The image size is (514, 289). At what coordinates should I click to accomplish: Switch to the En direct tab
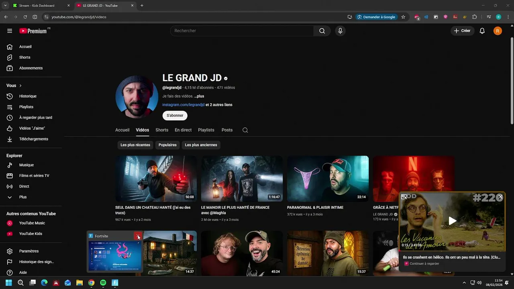(183, 130)
